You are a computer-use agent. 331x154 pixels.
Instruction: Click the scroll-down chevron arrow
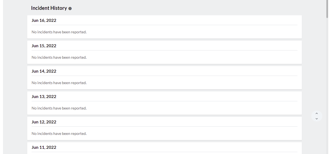[x=317, y=119]
